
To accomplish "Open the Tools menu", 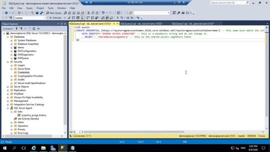I will [51, 8].
